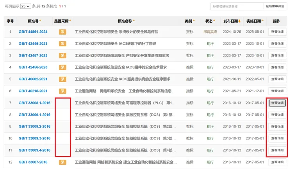289x171 pixels.
Task: View details for GB/T 33009.2-2016 row
Action: [277, 127]
